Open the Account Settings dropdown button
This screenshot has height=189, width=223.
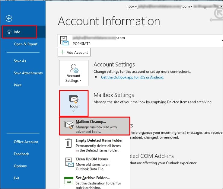[x=74, y=73]
